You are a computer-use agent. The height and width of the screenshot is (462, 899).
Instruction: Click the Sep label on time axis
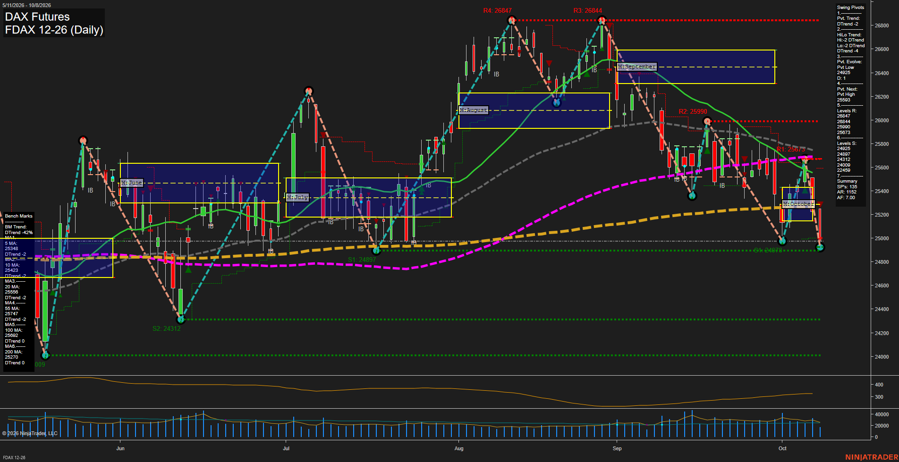[617, 448]
